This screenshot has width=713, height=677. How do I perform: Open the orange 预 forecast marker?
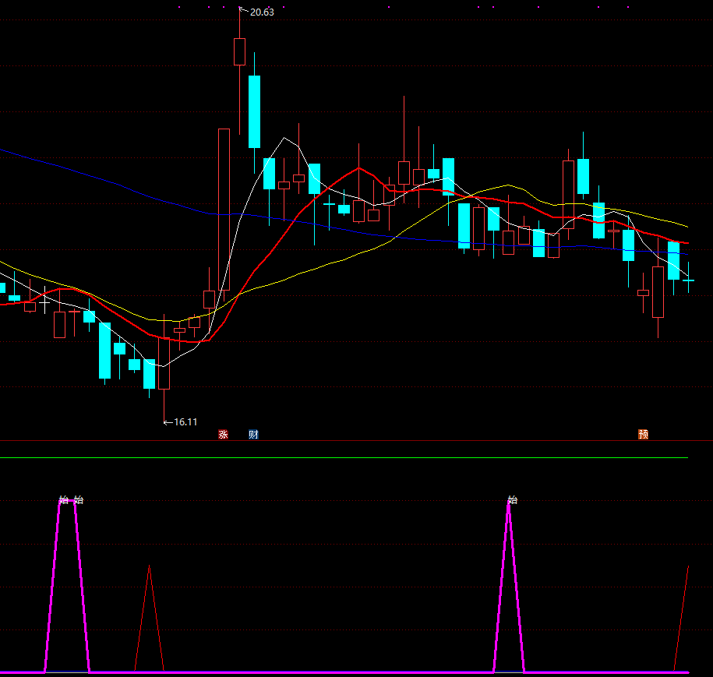pos(643,434)
